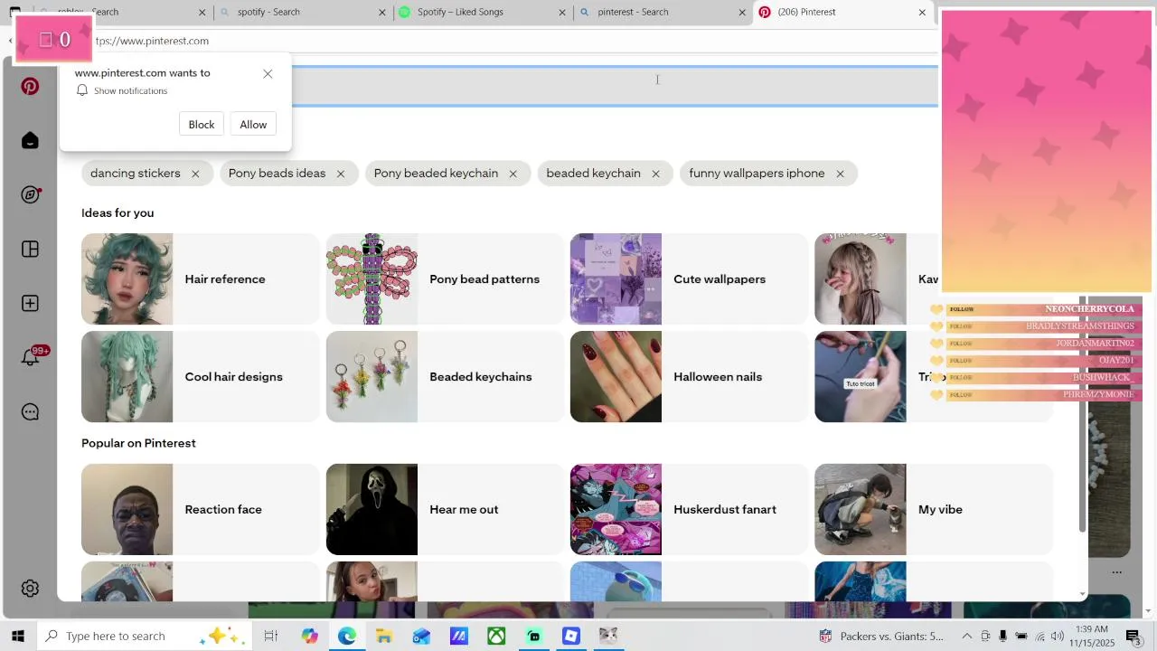
Task: Open the boards layout icon in sidebar
Action: (x=30, y=249)
